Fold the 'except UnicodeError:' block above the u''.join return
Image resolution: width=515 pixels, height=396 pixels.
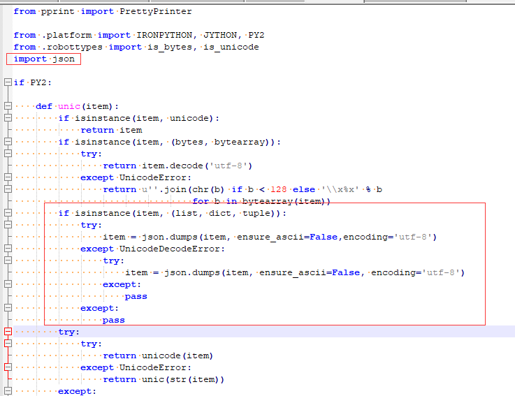coord(8,177)
